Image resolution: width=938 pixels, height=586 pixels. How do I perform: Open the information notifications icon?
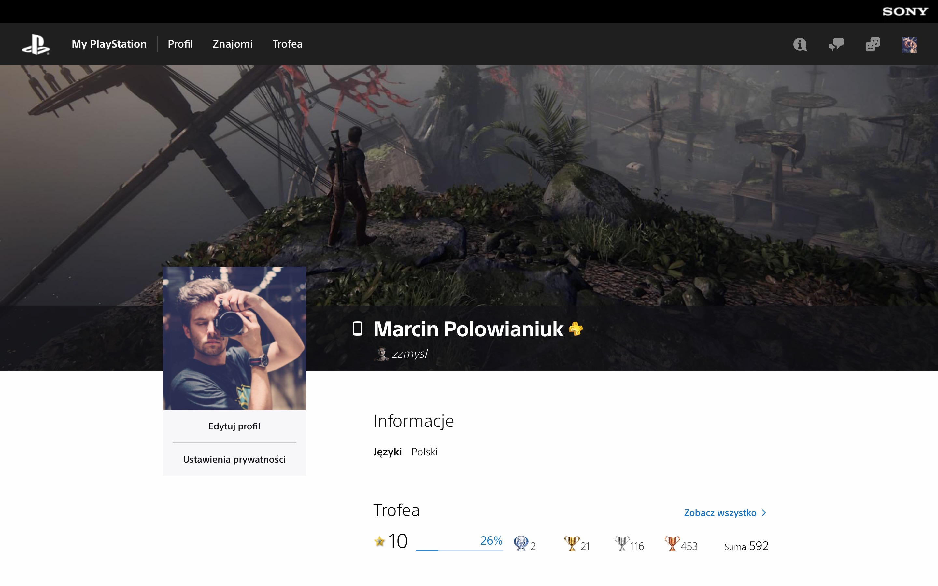click(x=800, y=44)
